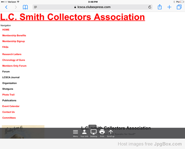185x149 pixels.
Task: Open the Event Calendar menu entry
Action: tap(11, 106)
